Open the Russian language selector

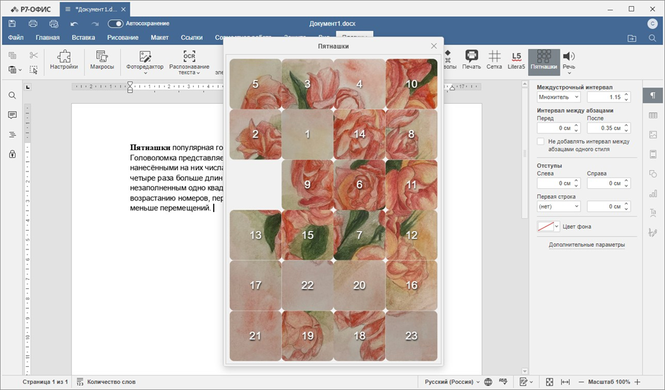pyautogui.click(x=451, y=382)
